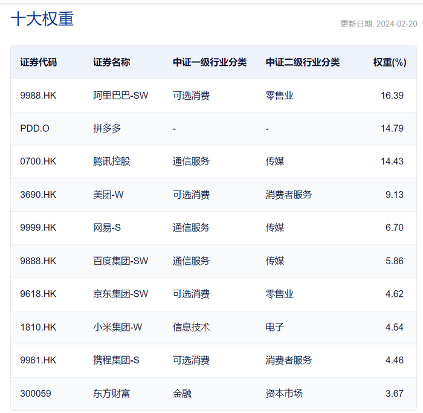
Task: Click the 拼多多 name cell
Action: tap(107, 128)
